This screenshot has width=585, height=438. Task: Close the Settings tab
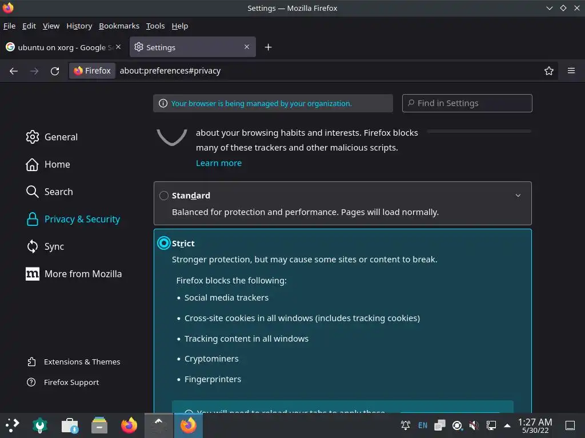pos(247,47)
